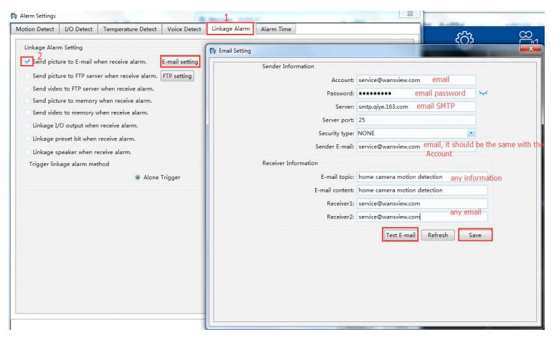Image resolution: width=557 pixels, height=337 pixels.
Task: Click the Refresh button
Action: click(x=438, y=235)
